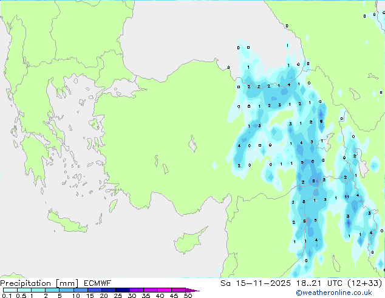This screenshot has height=298, width=385.
Task: Click the legend label "25"
Action: (118, 296)
